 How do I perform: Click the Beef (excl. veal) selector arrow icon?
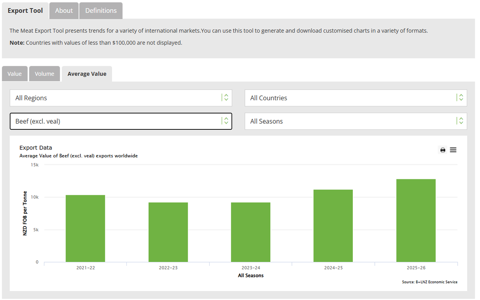pos(227,121)
